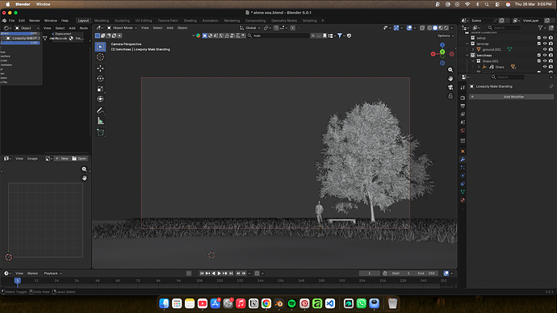The image size is (557, 313).
Task: Expand the ground.001 tree item
Action: click(473, 50)
